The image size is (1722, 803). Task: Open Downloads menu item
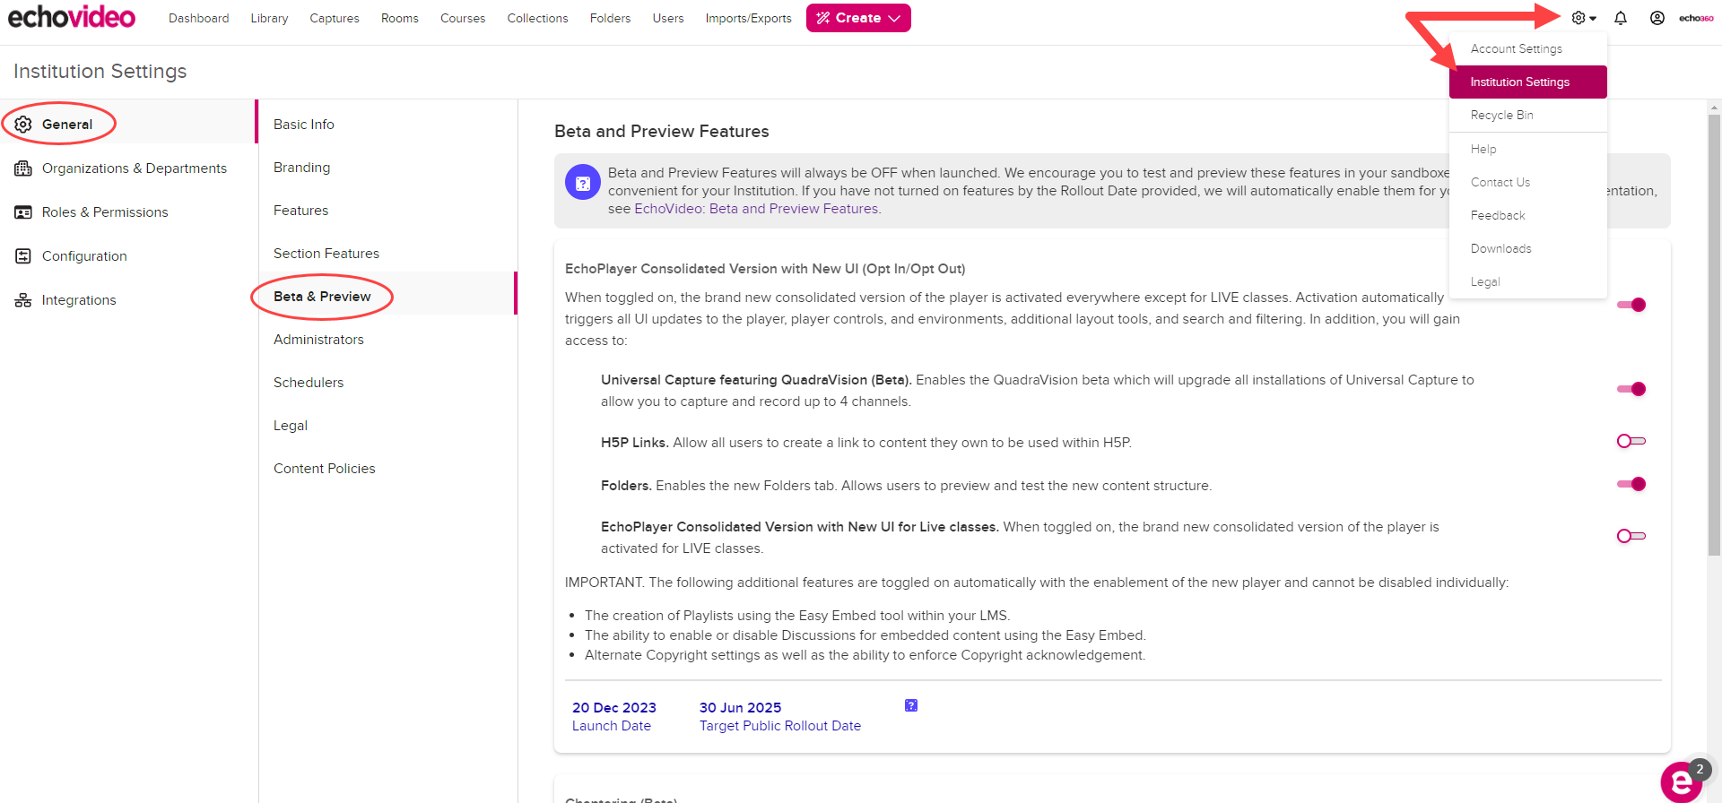(1528, 248)
